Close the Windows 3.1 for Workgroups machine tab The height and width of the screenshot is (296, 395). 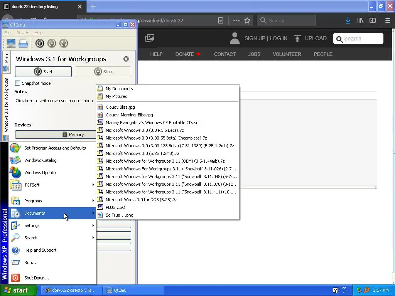126,59
